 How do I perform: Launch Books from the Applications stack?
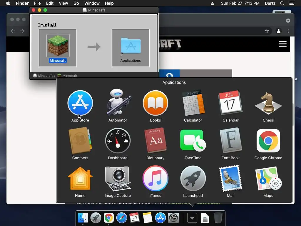[155, 103]
